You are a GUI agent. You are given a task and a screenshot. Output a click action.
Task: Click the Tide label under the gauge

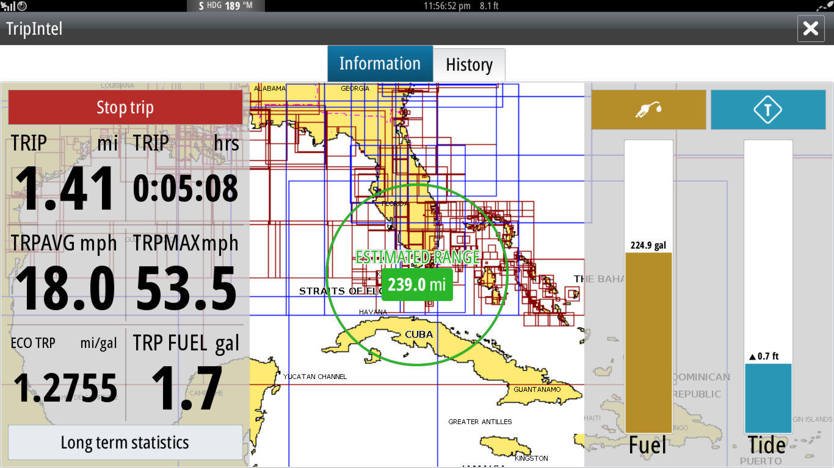767,445
